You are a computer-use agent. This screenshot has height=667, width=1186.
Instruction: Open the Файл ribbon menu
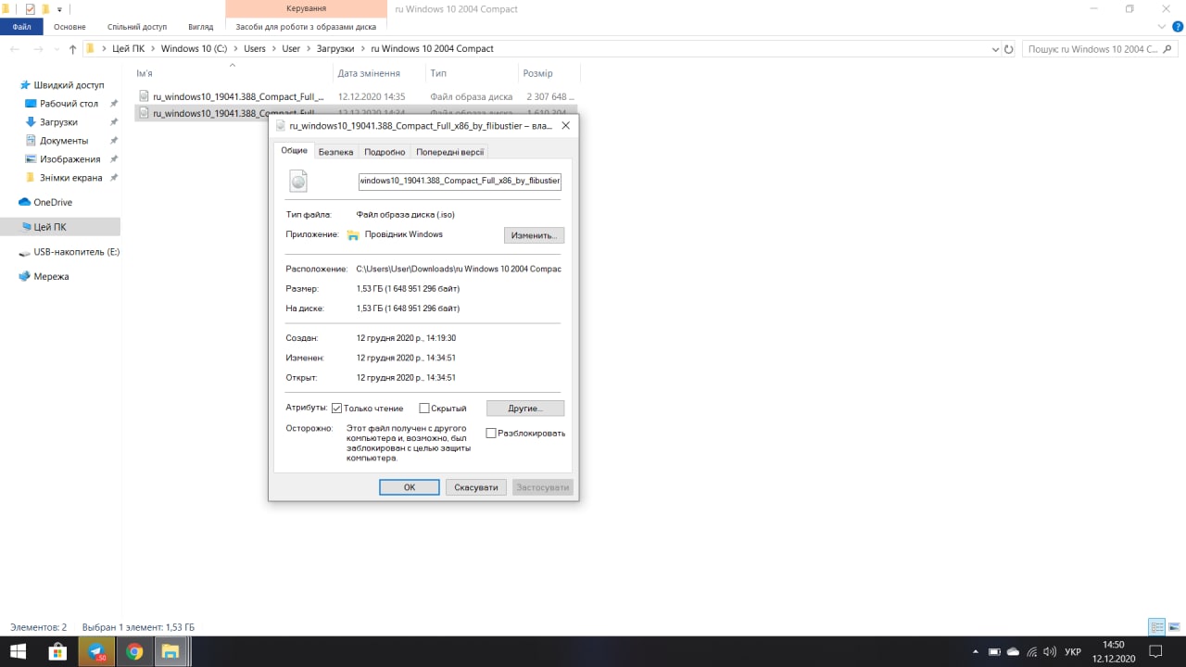coord(21,27)
